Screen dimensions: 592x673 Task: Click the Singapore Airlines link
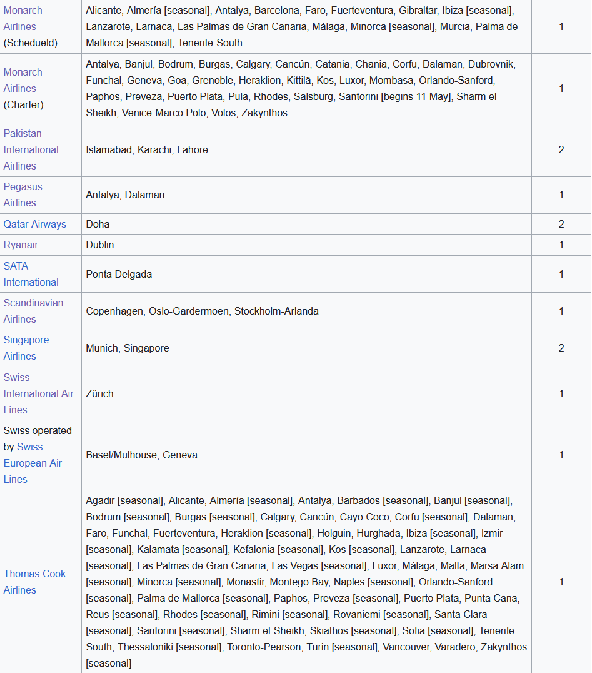(26, 348)
